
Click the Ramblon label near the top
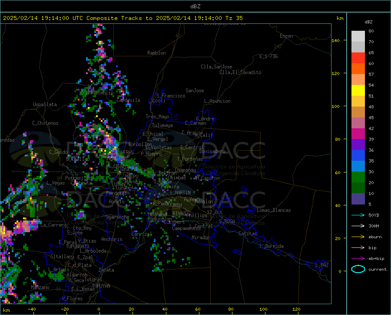pos(156,53)
